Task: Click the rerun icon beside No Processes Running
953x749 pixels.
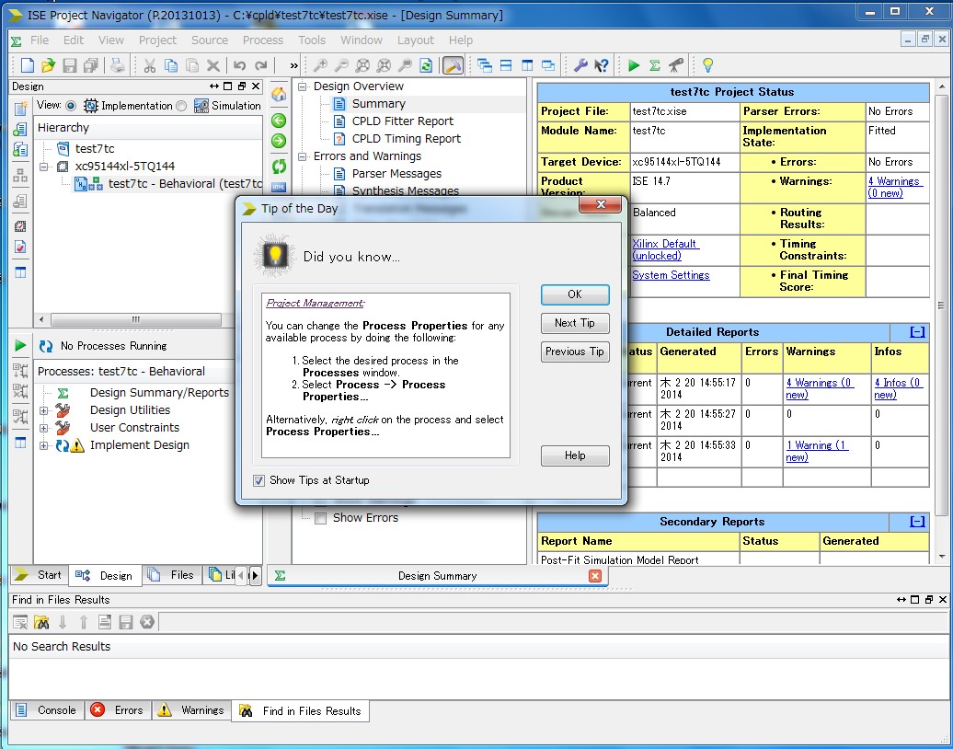Action: click(x=46, y=346)
